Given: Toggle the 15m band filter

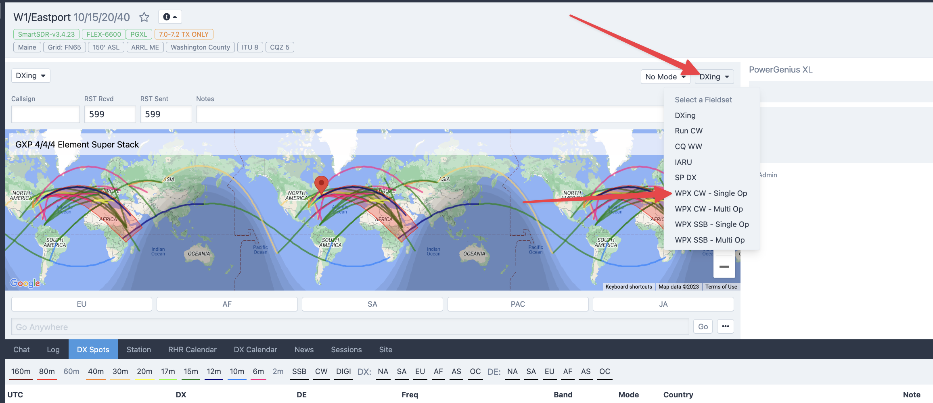Looking at the screenshot, I should 191,372.
